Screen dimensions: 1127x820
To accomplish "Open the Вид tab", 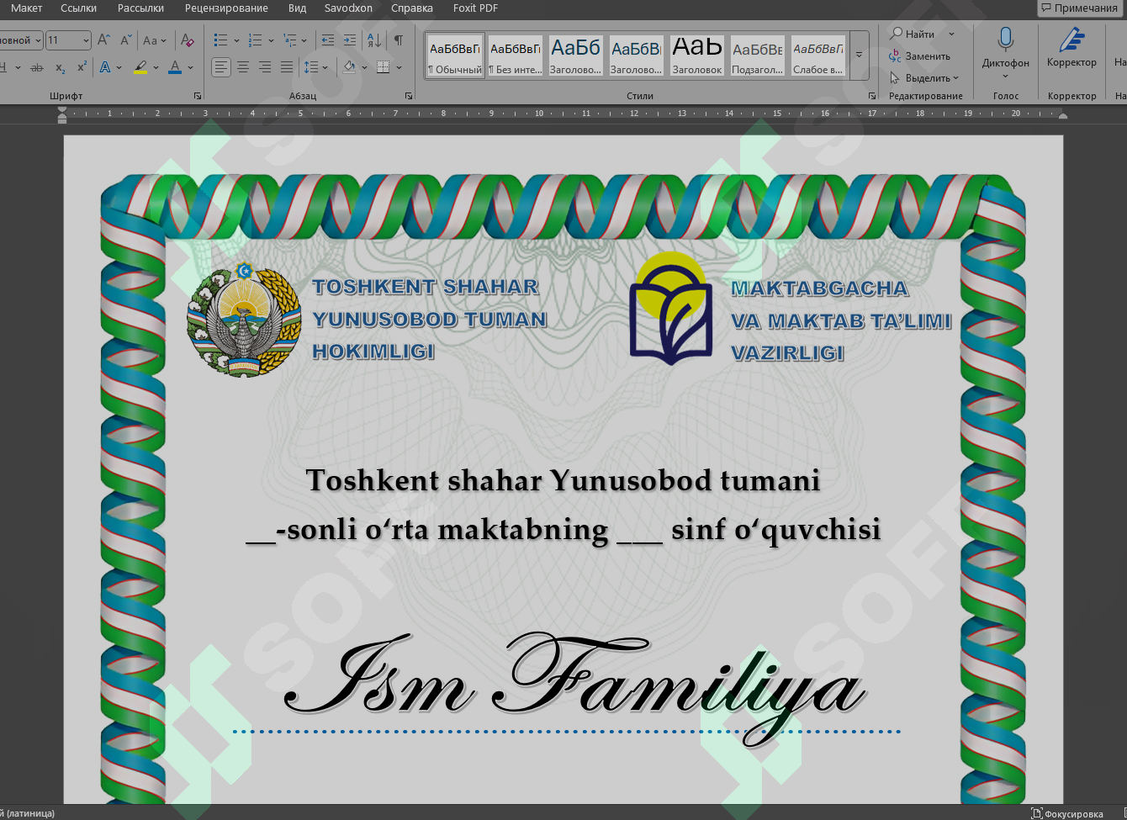I will 297,8.
